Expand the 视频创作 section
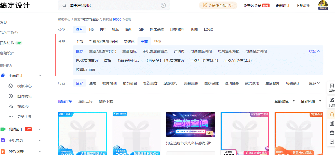 pyautogui.click(x=40, y=129)
